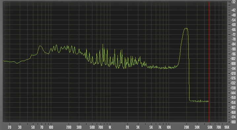The height and width of the screenshot is (130, 237).
Task: Click the -48 dB scale label
Action: [233, 15]
